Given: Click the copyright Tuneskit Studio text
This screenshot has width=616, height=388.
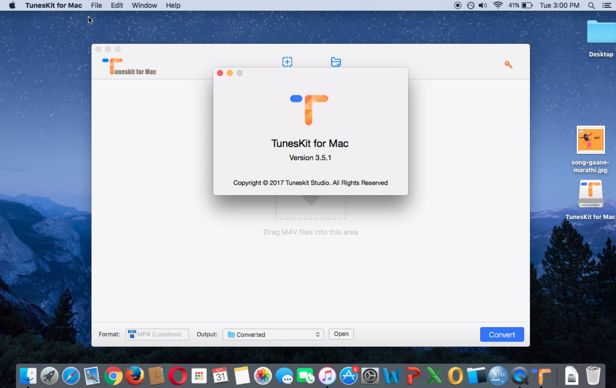Looking at the screenshot, I should [x=310, y=183].
